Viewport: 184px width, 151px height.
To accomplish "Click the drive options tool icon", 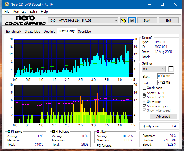I will pos(124,21).
